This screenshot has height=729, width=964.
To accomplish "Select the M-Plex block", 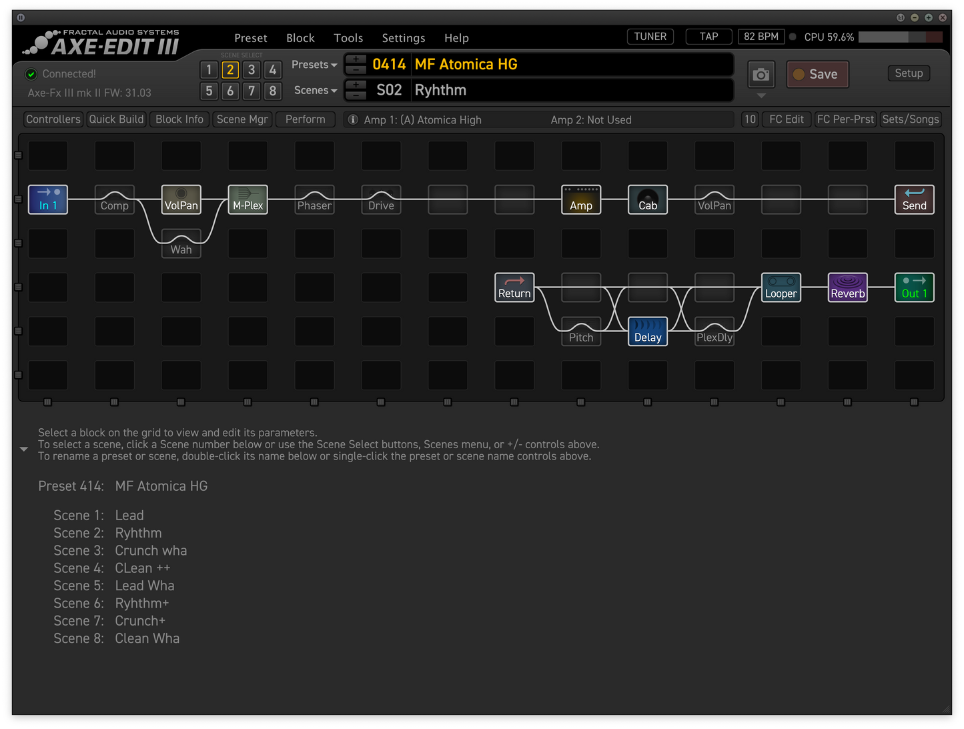I will pos(248,199).
